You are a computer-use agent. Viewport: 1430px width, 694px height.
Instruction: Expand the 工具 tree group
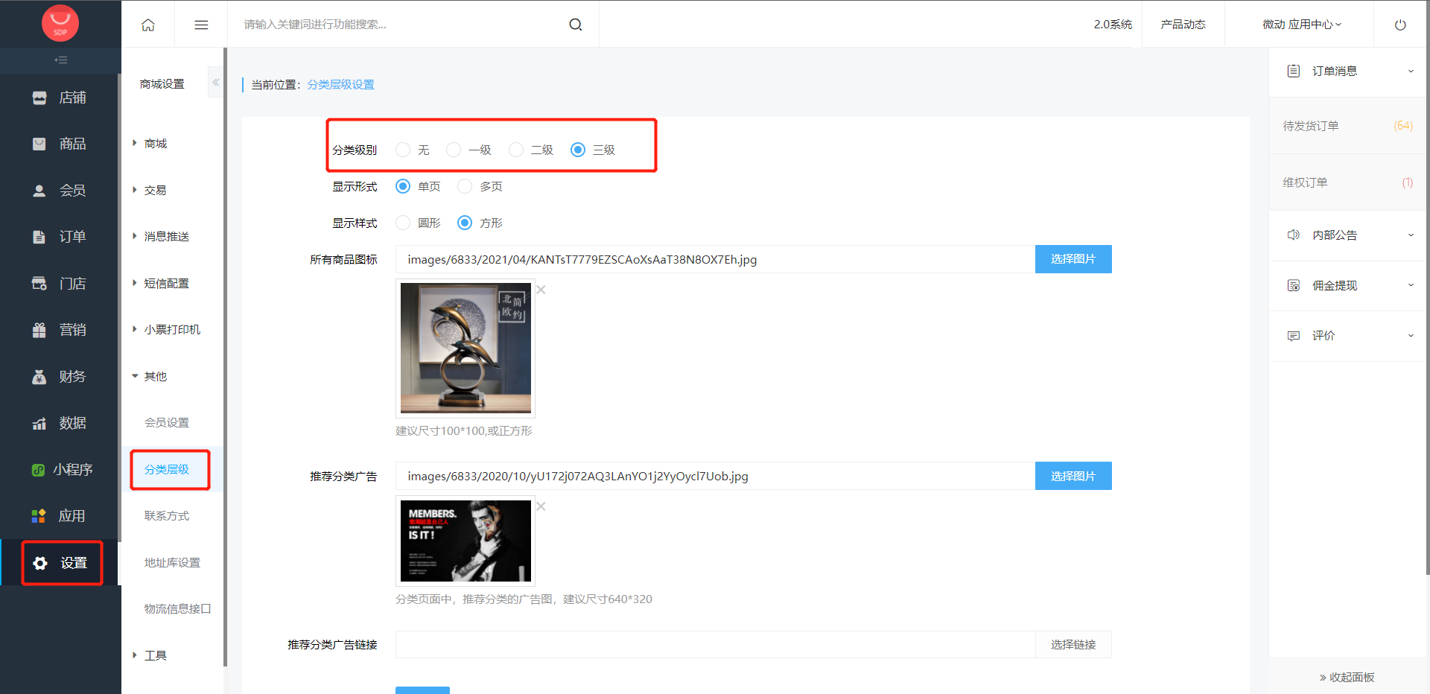point(135,655)
